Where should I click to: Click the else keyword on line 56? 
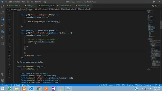(26, 47)
